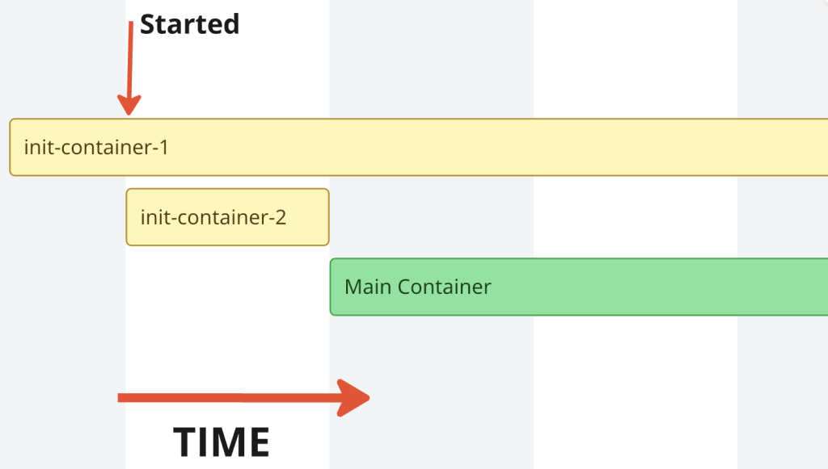
Task: Click the left border of init-container-1 bar
Action: (x=11, y=147)
